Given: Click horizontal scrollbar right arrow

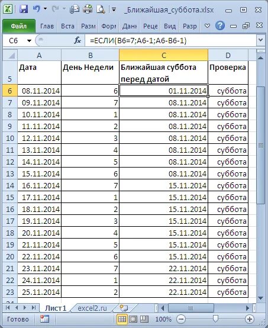Looking at the screenshot, I should tap(248, 308).
